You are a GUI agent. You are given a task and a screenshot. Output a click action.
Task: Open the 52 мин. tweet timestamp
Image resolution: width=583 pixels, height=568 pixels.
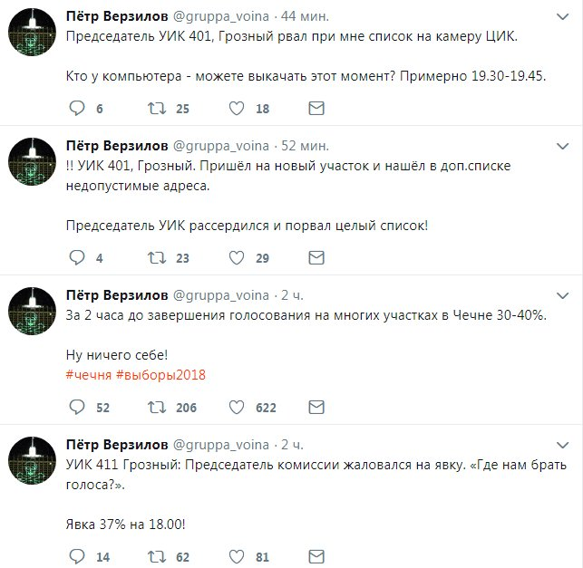coord(305,146)
